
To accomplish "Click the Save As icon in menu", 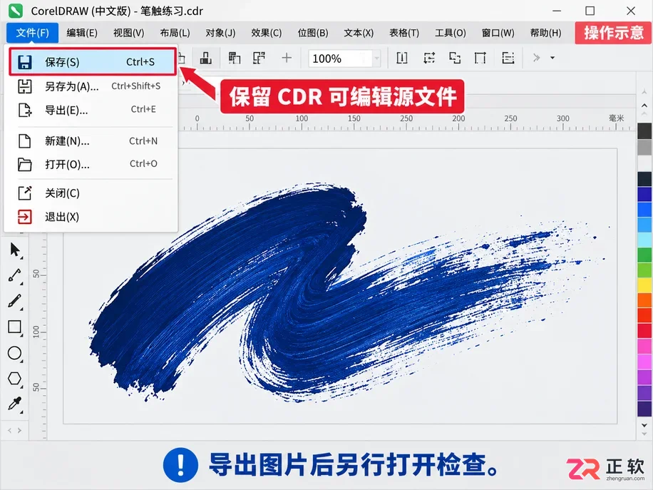I will pyautogui.click(x=24, y=86).
